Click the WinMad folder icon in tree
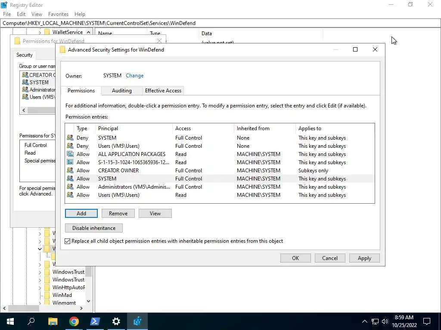Viewport: 441px width, 330px height. coord(47,295)
